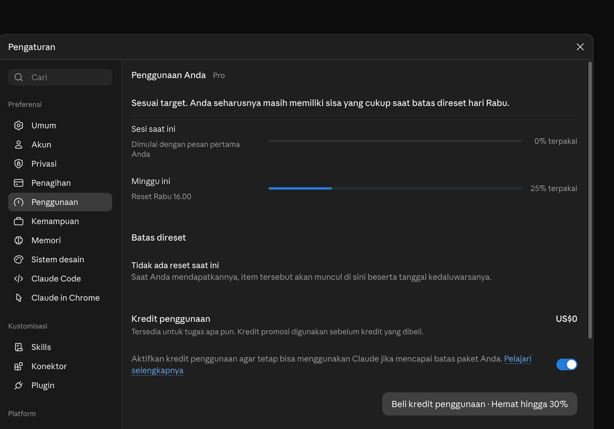Open the Umum settings tab
The width and height of the screenshot is (614, 429).
[x=60, y=126]
